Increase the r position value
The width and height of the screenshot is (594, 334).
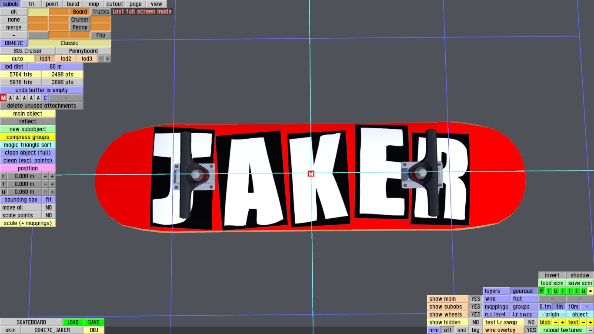click(52, 176)
